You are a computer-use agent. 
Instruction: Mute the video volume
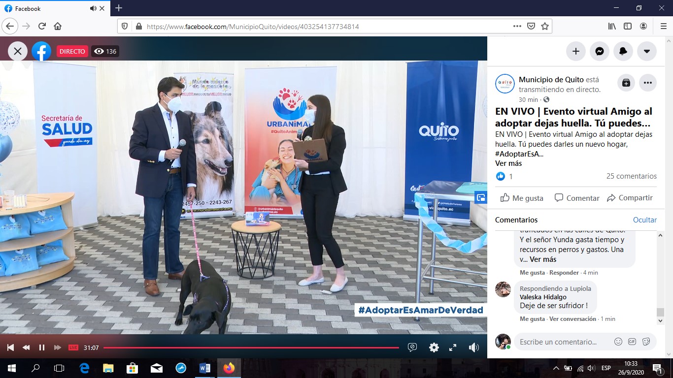coord(473,347)
